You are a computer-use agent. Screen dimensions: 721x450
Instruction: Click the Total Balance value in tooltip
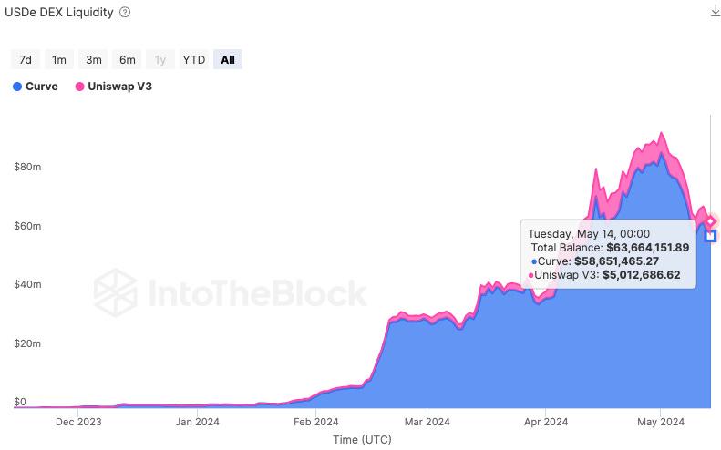pos(647,247)
